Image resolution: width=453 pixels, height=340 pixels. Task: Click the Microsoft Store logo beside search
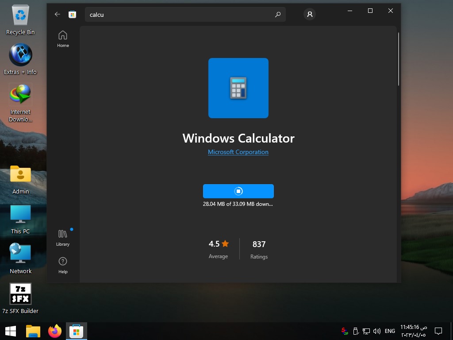click(72, 14)
